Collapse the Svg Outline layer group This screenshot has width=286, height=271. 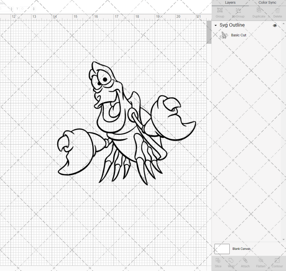pos(215,25)
